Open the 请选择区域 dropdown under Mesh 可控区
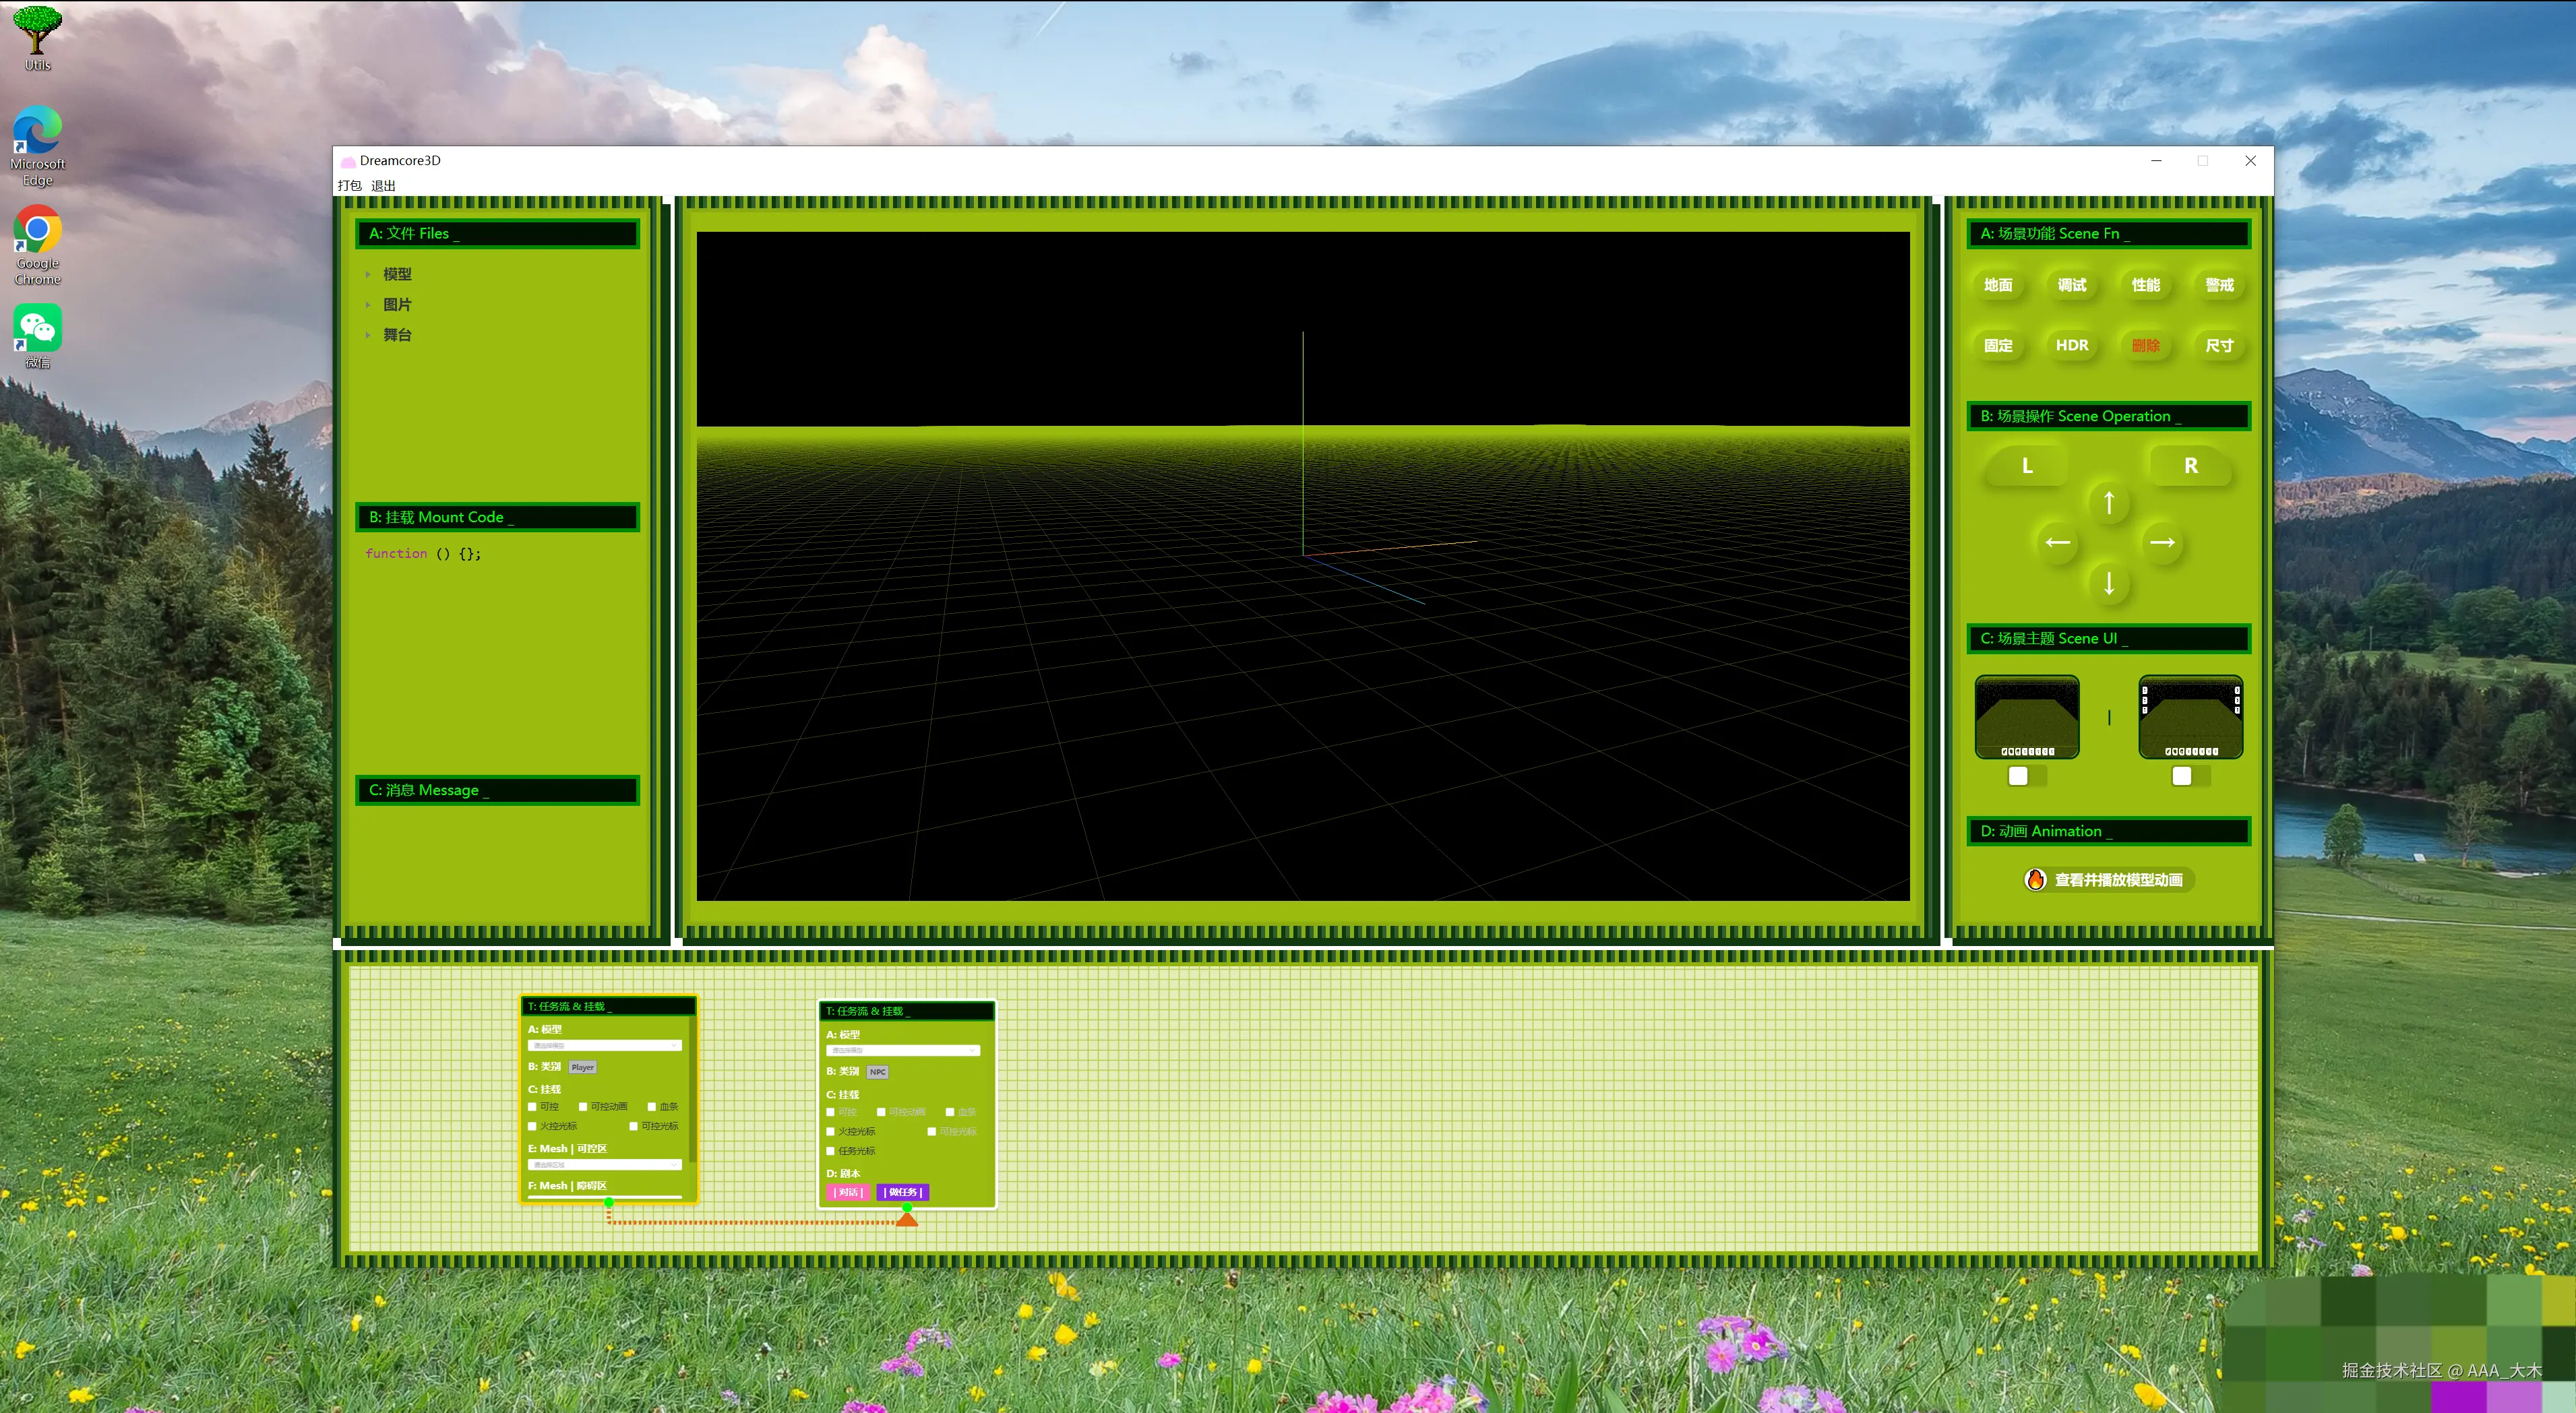This screenshot has width=2576, height=1413. 604,1164
